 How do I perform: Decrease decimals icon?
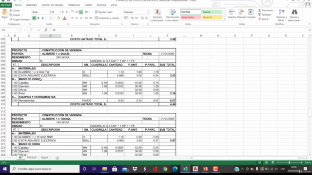146,18
